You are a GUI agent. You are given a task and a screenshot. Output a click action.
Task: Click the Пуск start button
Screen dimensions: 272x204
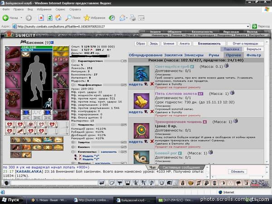11,200
